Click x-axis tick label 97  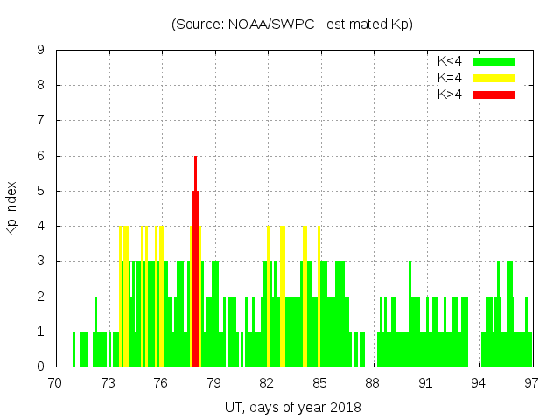[x=531, y=382]
